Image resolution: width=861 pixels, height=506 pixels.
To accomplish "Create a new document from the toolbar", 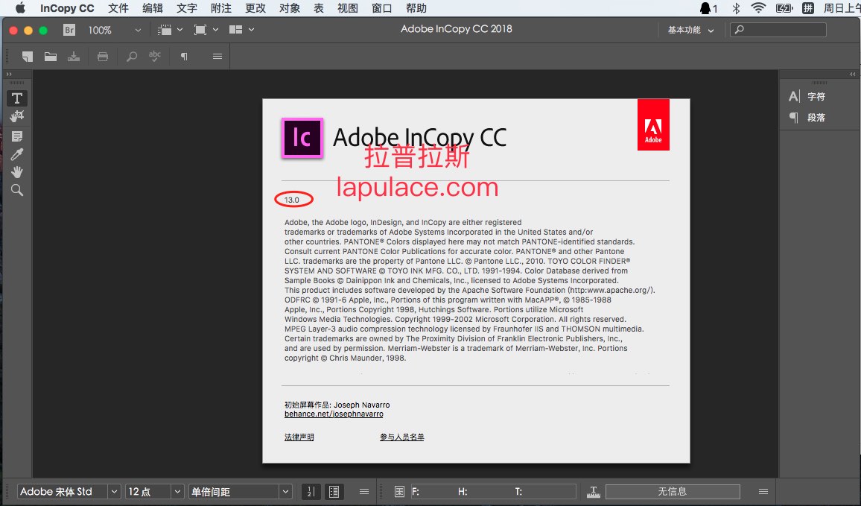I will point(27,56).
